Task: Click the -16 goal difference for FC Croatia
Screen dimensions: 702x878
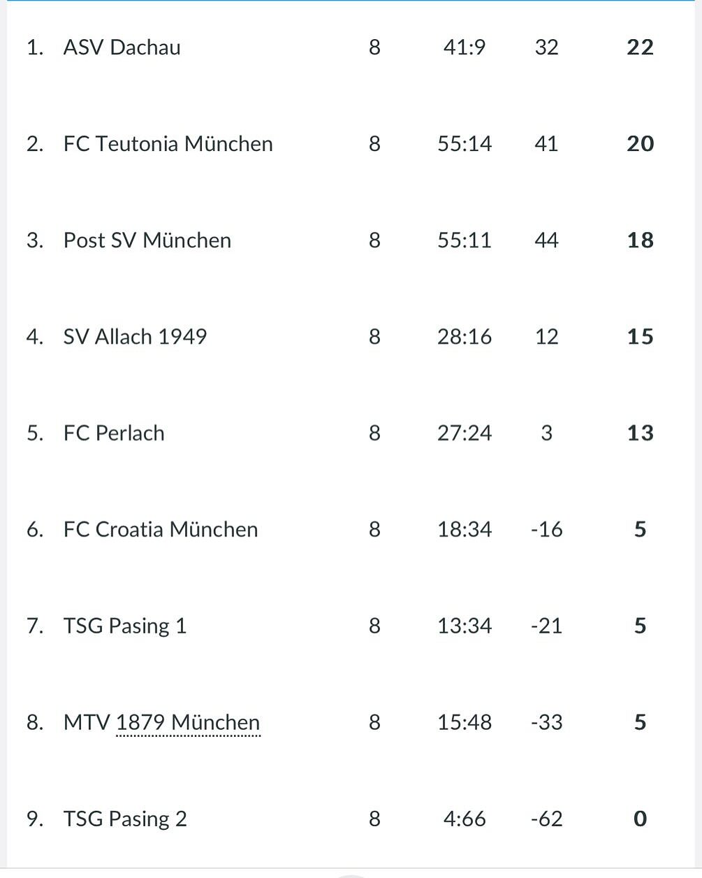Action: point(546,530)
